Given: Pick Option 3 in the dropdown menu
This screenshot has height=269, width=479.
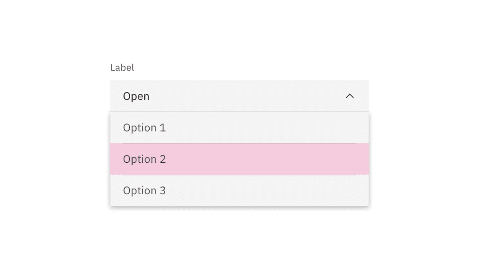Looking at the screenshot, I should click(x=239, y=191).
